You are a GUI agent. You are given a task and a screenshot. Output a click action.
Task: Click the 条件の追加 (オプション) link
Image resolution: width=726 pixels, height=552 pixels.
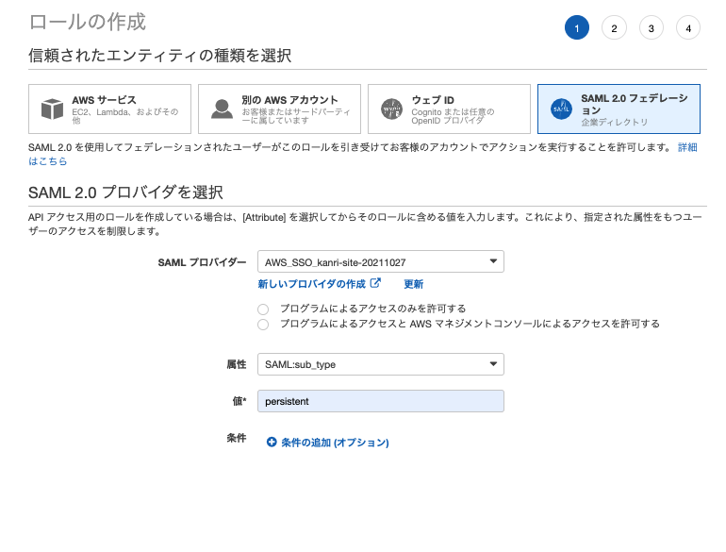[x=336, y=443]
